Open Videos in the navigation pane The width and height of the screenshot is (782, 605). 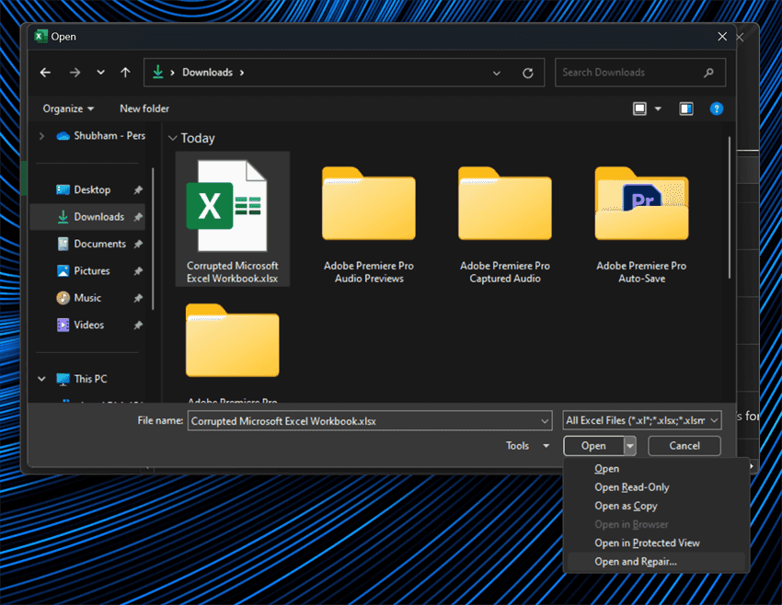80,325
